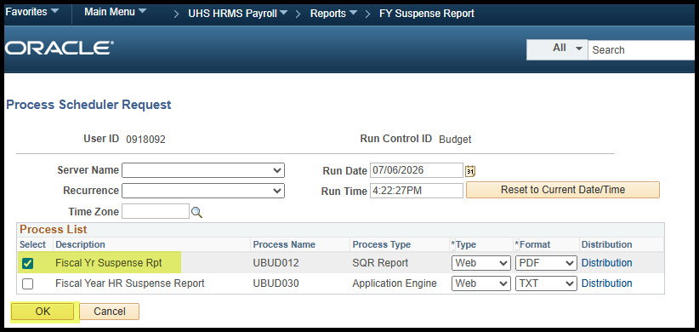Click the Time Zone lookup magnifier
699x332 pixels.
click(196, 212)
